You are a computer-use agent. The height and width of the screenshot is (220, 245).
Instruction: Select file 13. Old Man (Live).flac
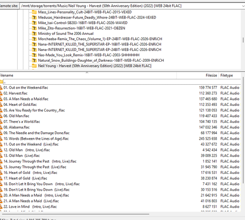coord(22,156)
